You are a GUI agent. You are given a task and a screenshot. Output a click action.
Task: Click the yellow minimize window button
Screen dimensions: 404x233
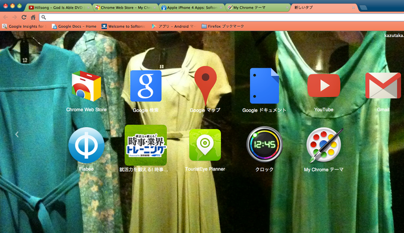click(12, 6)
